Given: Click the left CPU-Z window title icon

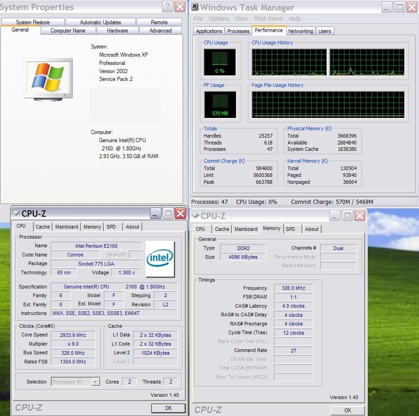Looking at the screenshot, I should [16, 213].
